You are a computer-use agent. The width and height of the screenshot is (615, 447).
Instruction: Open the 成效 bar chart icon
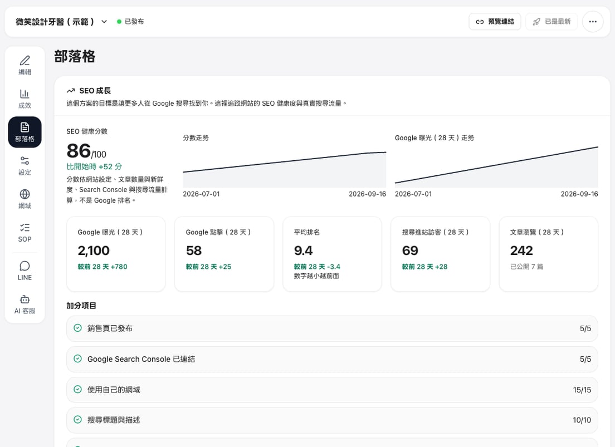pos(25,94)
